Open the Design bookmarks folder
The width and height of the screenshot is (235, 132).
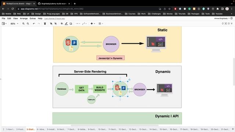click(36, 14)
